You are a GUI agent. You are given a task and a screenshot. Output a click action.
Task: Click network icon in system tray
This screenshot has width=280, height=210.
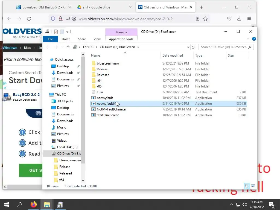point(238,205)
